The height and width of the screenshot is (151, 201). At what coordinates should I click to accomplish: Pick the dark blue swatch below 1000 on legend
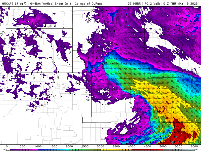39,150
